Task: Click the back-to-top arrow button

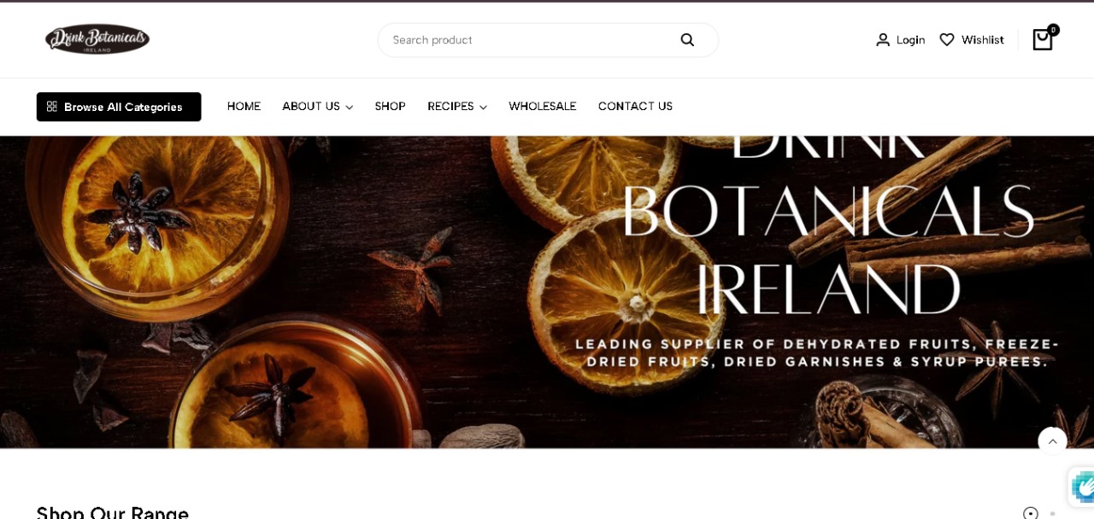Action: (1052, 441)
